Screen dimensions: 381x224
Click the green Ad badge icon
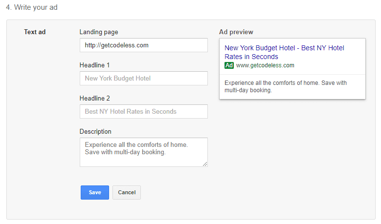coord(229,65)
